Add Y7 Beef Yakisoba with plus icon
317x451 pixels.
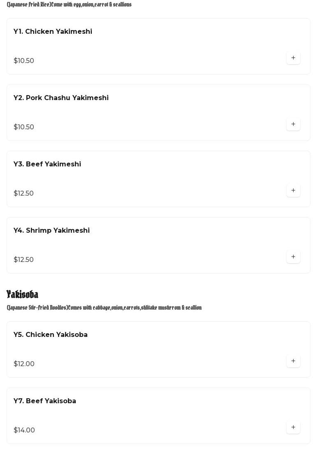tap(293, 428)
